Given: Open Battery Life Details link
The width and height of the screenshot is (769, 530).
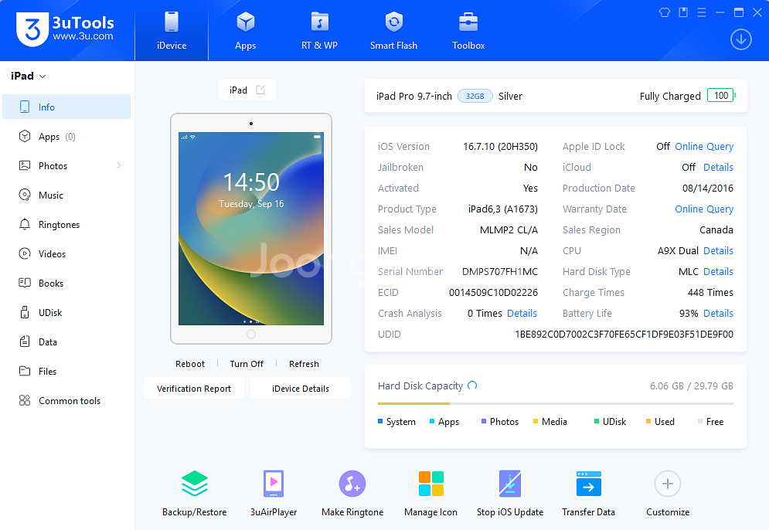Looking at the screenshot, I should [718, 314].
